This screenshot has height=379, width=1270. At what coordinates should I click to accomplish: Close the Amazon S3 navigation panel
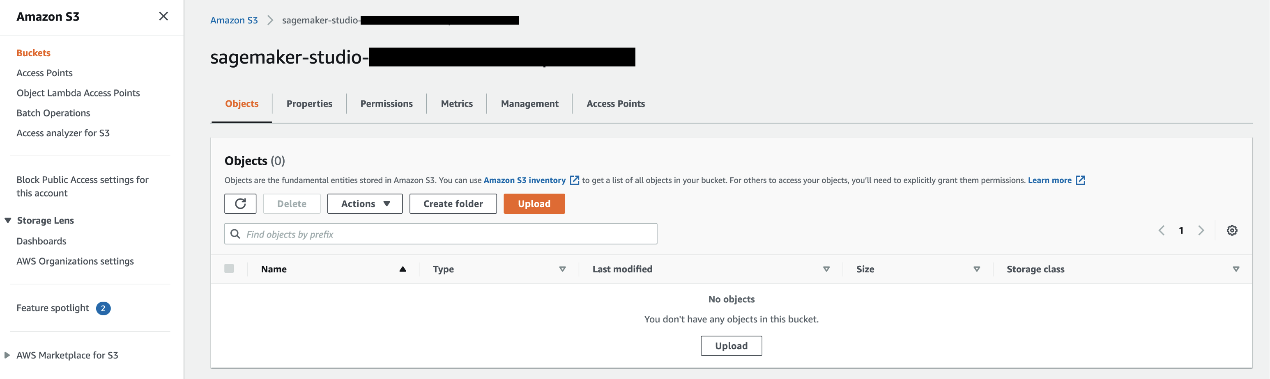click(x=164, y=16)
